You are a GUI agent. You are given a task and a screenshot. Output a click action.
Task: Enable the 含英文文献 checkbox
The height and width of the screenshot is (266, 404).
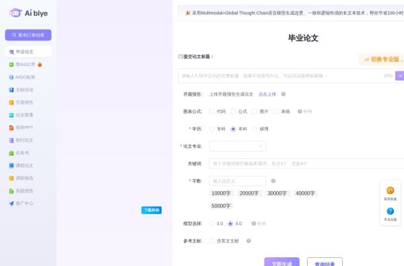coord(212,240)
